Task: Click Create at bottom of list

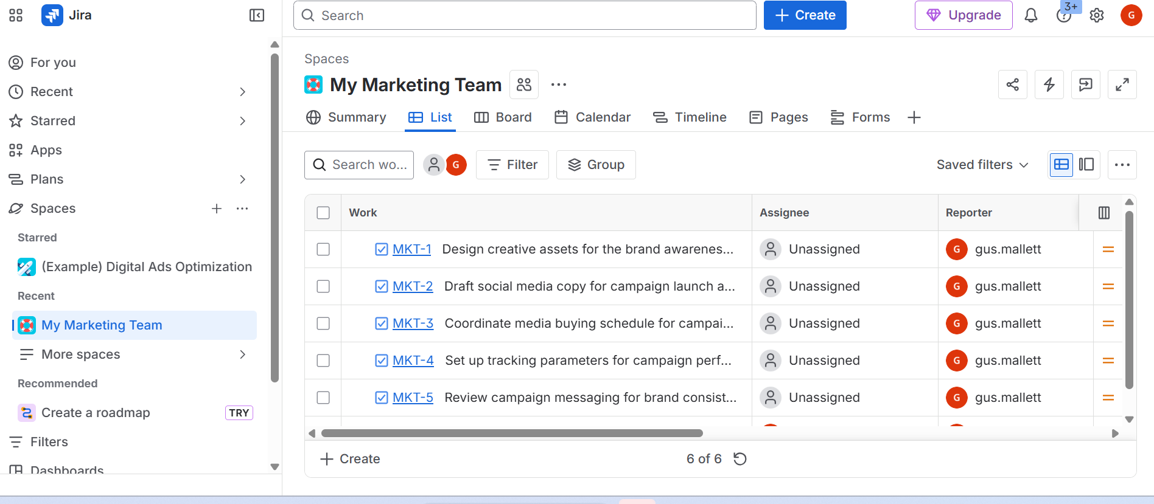Action: pos(350,459)
